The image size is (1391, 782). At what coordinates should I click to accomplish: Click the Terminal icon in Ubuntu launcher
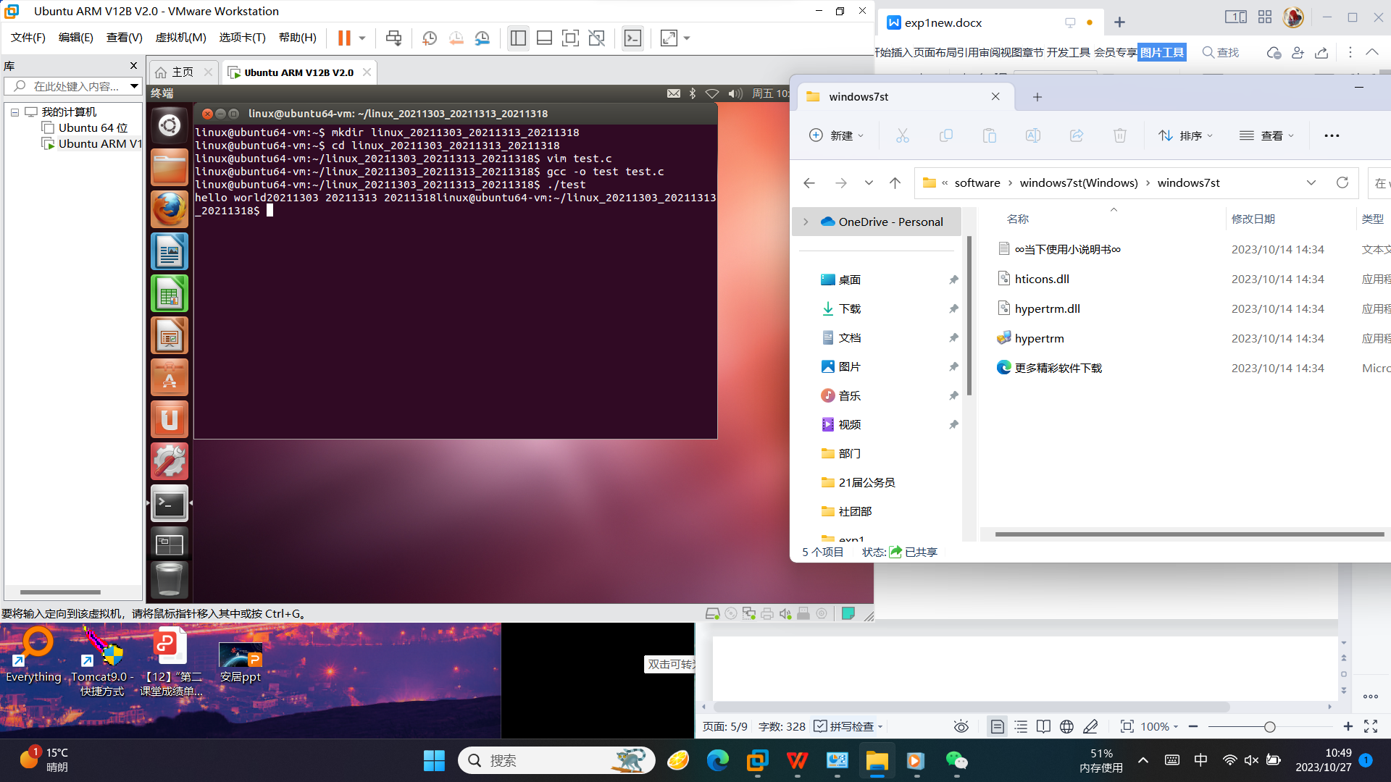pos(170,504)
